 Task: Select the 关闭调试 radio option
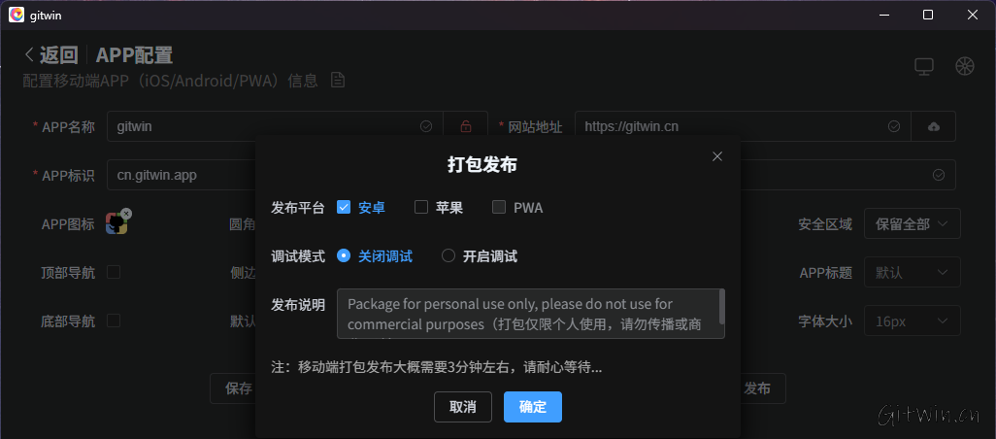tap(344, 256)
